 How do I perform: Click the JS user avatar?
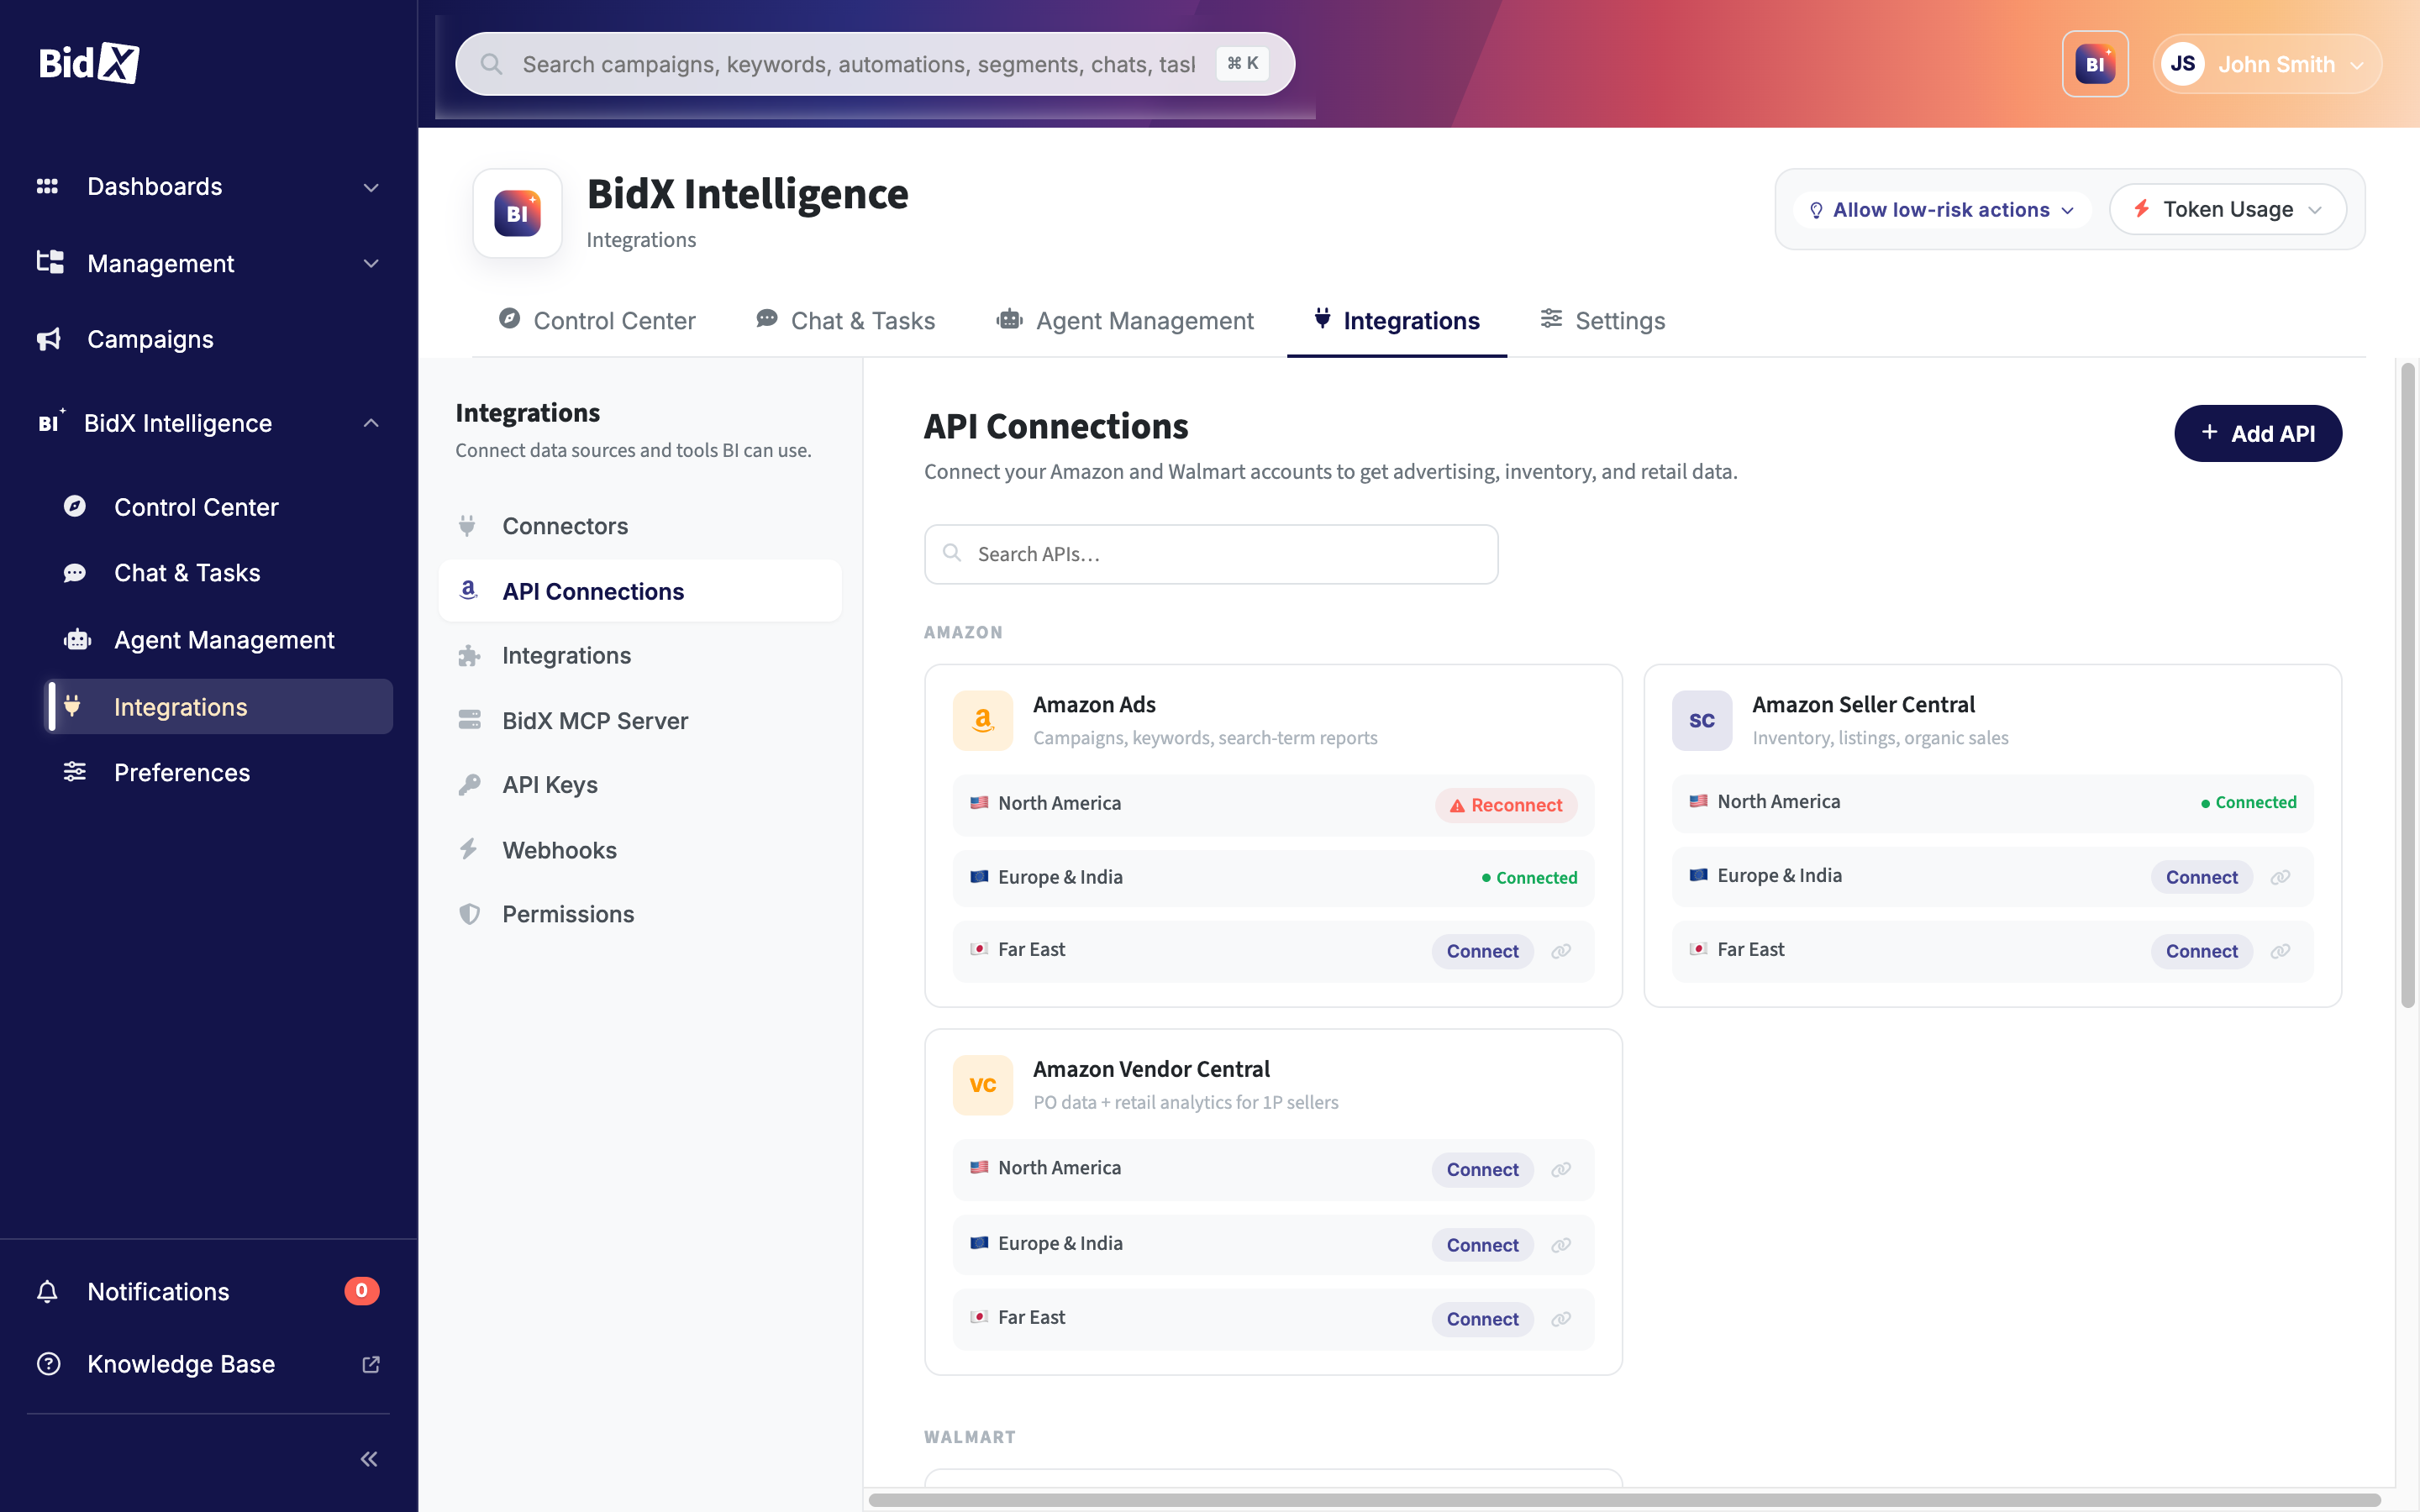pos(2182,64)
